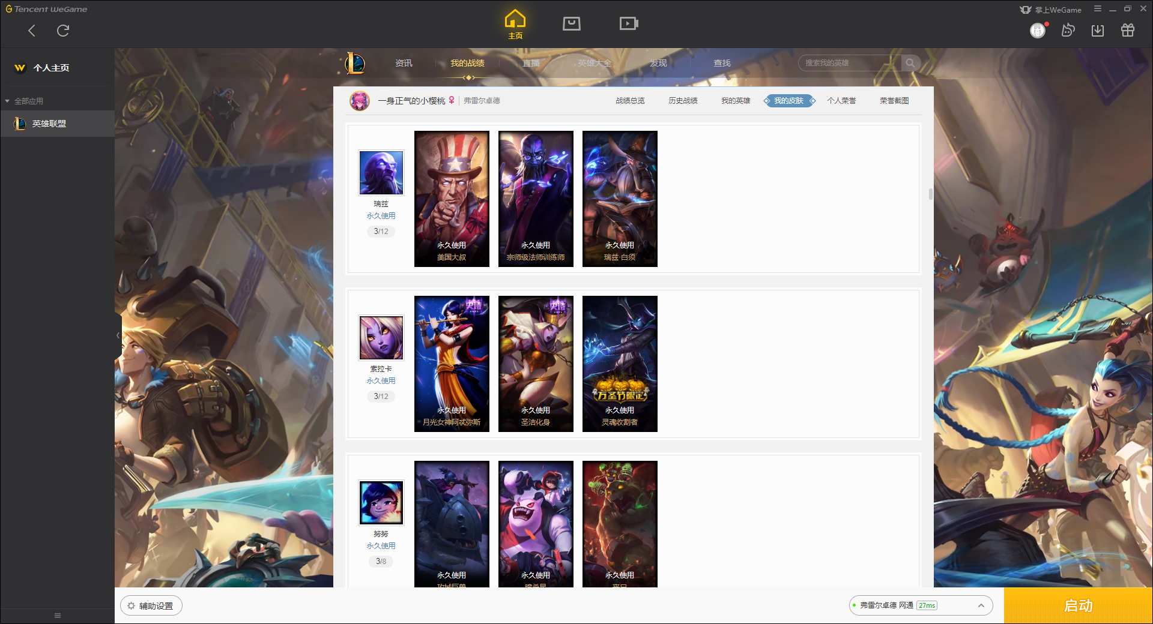Viewport: 1153px width, 624px height.
Task: Select 英雄联盟 in sidebar
Action: (58, 124)
